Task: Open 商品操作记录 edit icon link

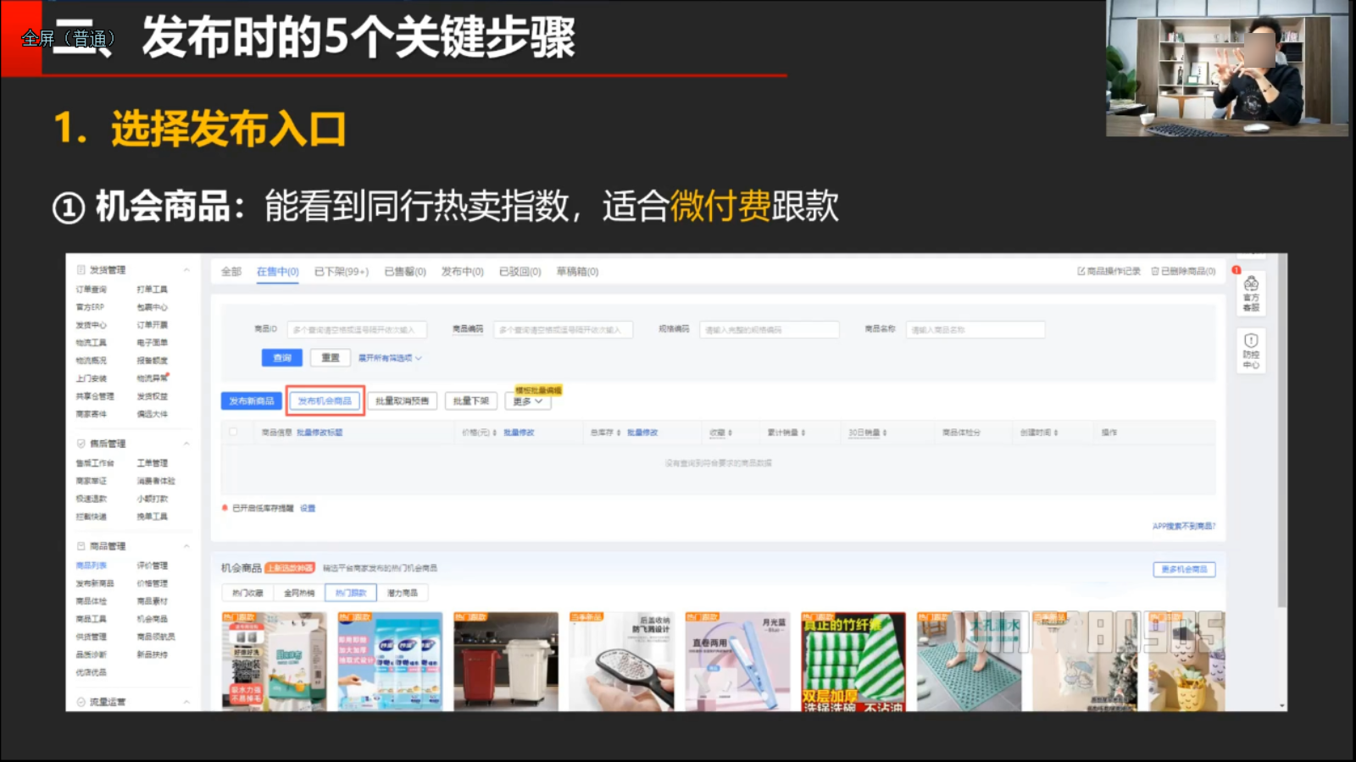Action: click(1081, 271)
